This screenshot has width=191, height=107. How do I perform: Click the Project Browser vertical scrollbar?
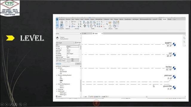tap(81, 86)
